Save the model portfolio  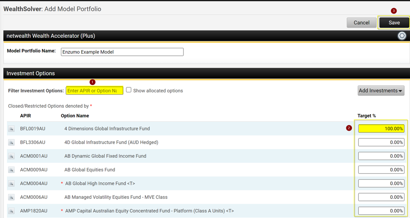coord(394,23)
